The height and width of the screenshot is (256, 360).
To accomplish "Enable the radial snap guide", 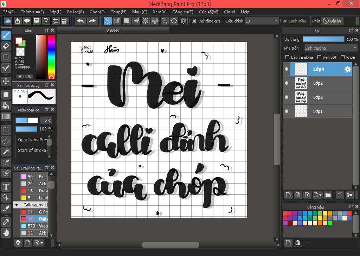I will click(146, 21).
